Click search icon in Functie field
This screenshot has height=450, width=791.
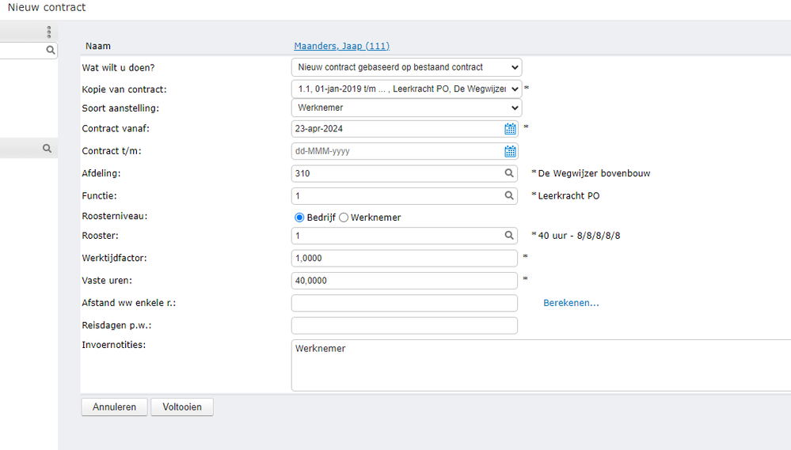[x=510, y=195]
